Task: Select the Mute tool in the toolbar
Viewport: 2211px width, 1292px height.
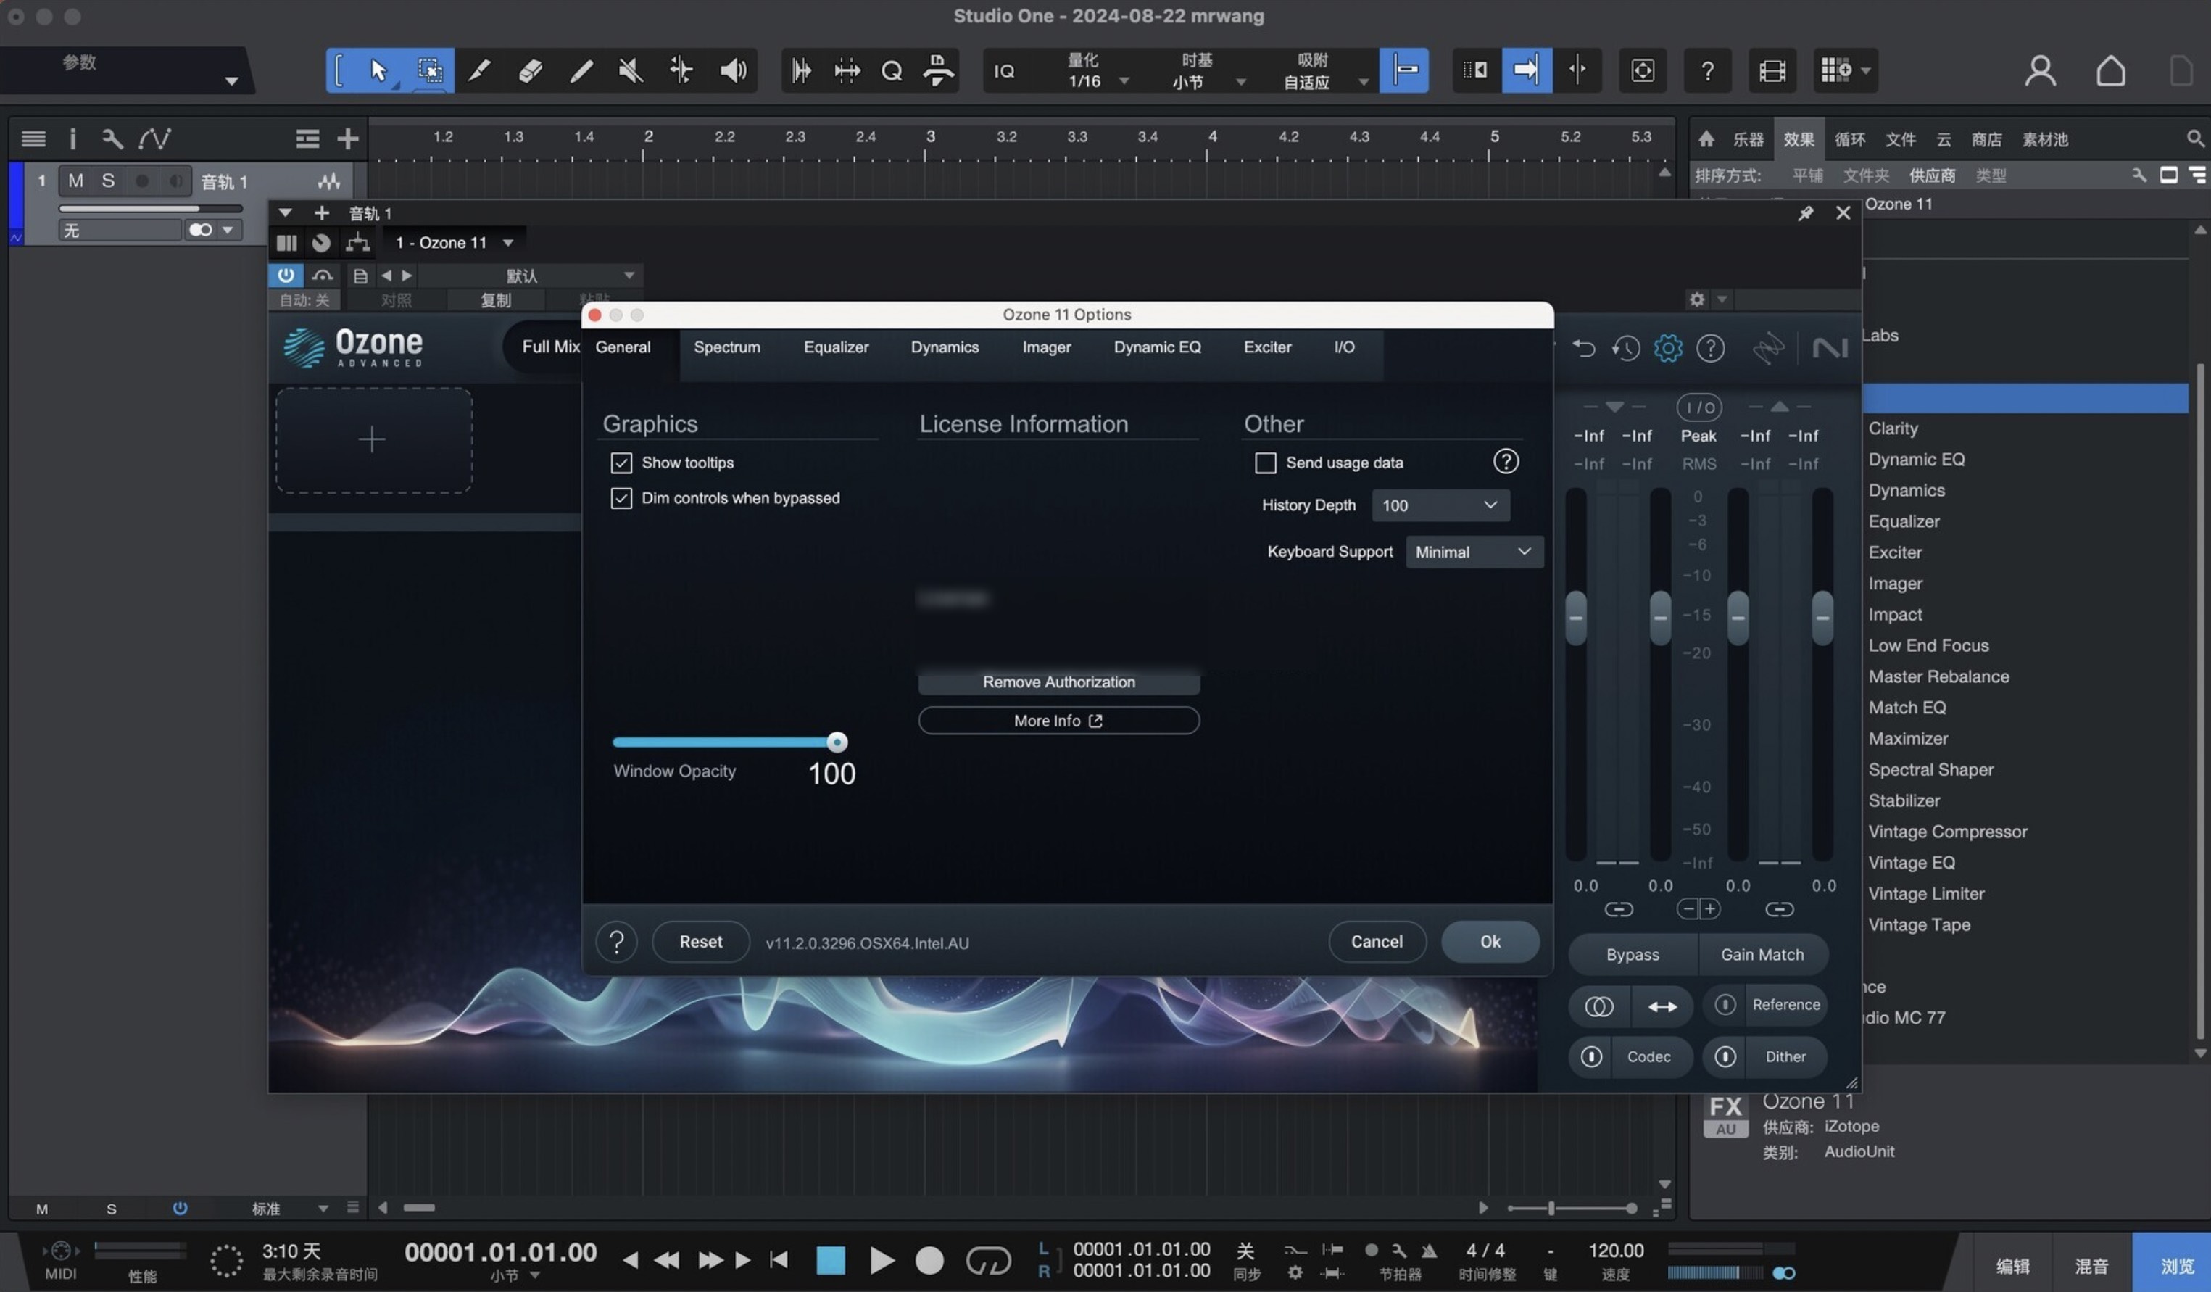Action: 629,70
